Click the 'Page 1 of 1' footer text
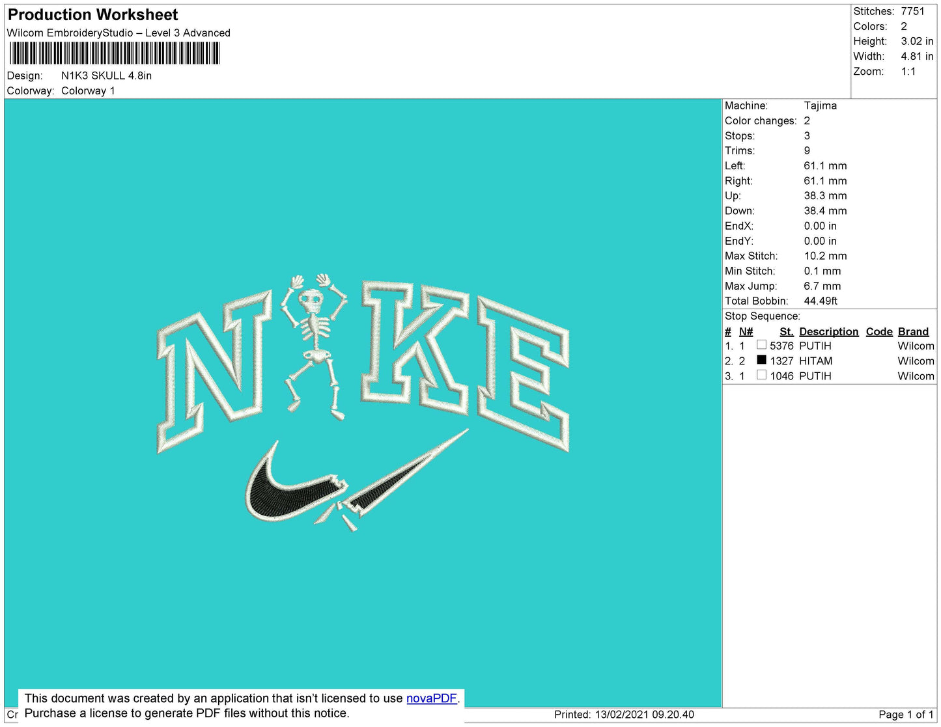The image size is (941, 727). coord(906,714)
